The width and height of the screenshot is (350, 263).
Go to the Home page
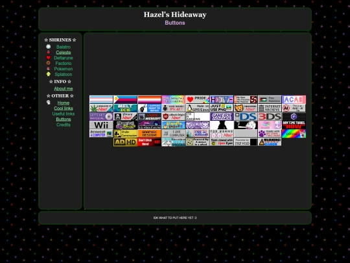point(64,103)
